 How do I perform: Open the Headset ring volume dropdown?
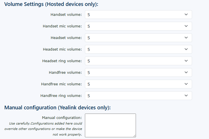pos(138,61)
